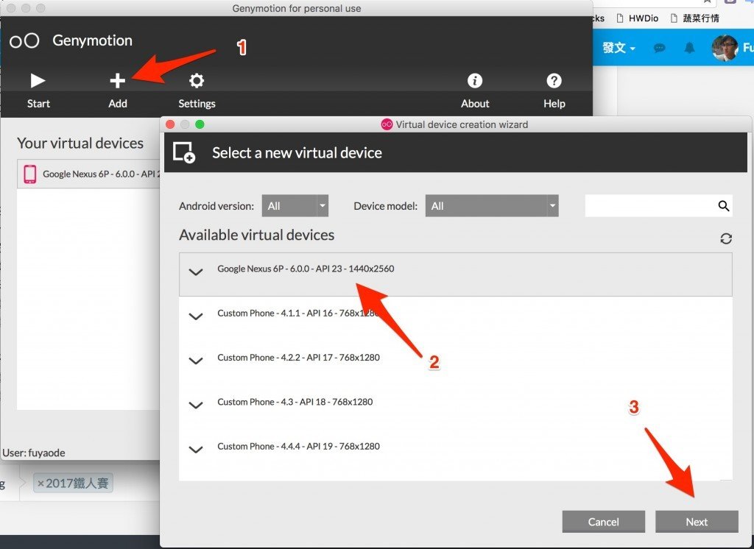Click the phone icon of Google Nexus 6P device

pos(29,174)
